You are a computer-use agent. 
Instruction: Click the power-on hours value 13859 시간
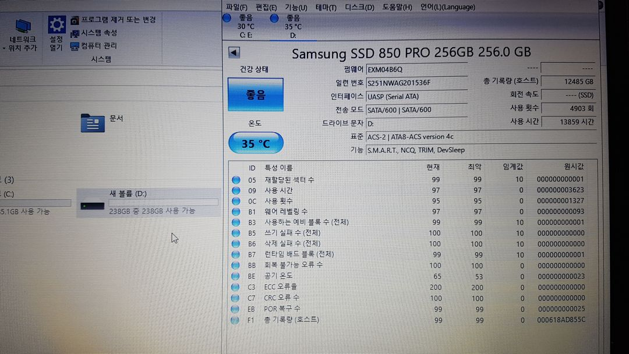pyautogui.click(x=568, y=122)
